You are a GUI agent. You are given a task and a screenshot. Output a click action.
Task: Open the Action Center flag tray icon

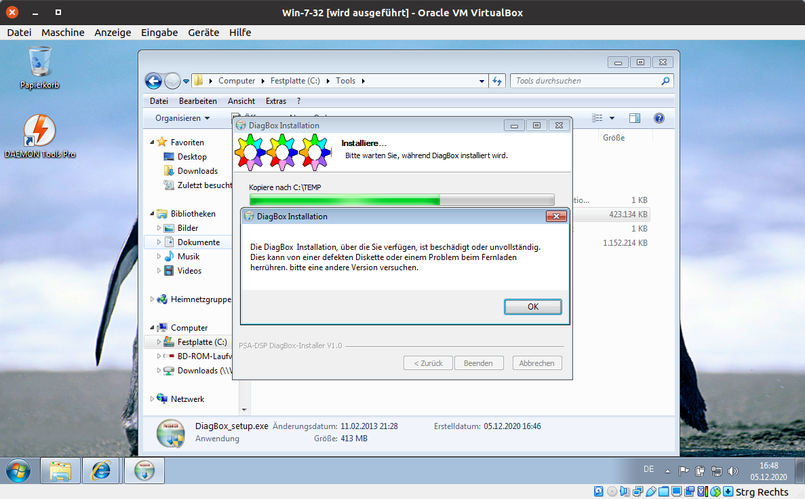(x=684, y=470)
